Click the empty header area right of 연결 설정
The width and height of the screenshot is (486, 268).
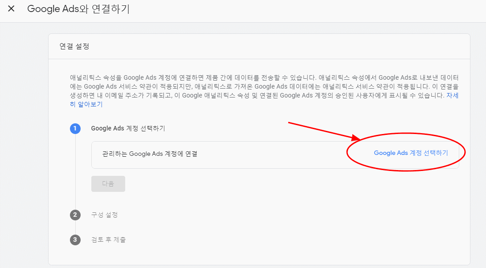point(279,46)
